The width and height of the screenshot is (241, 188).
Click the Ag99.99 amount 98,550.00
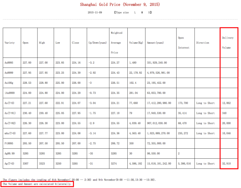(153, 154)
